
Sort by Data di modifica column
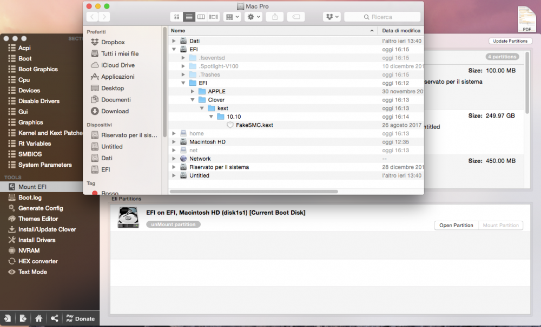pyautogui.click(x=401, y=31)
